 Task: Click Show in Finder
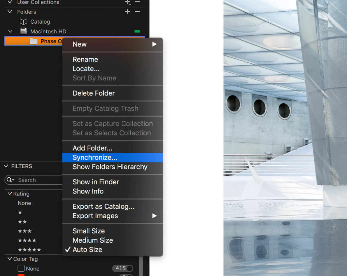(x=96, y=182)
